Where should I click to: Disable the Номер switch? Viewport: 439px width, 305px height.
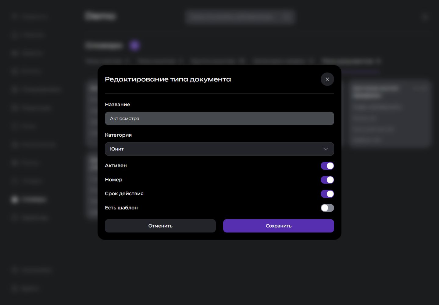click(327, 180)
